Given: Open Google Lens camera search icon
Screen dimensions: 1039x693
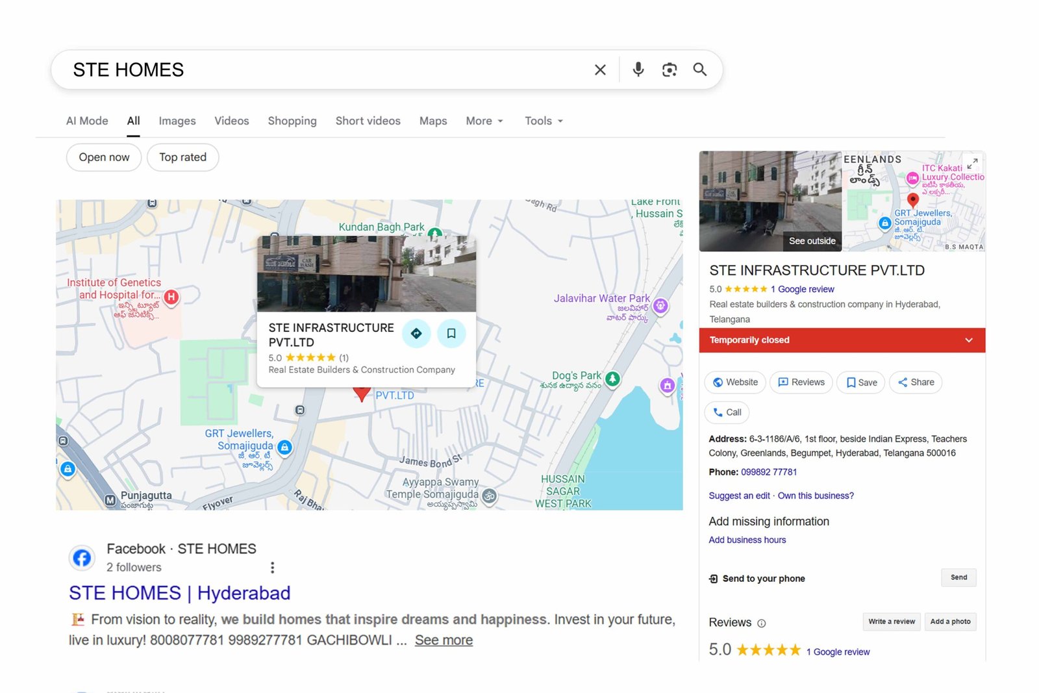Looking at the screenshot, I should [x=670, y=69].
